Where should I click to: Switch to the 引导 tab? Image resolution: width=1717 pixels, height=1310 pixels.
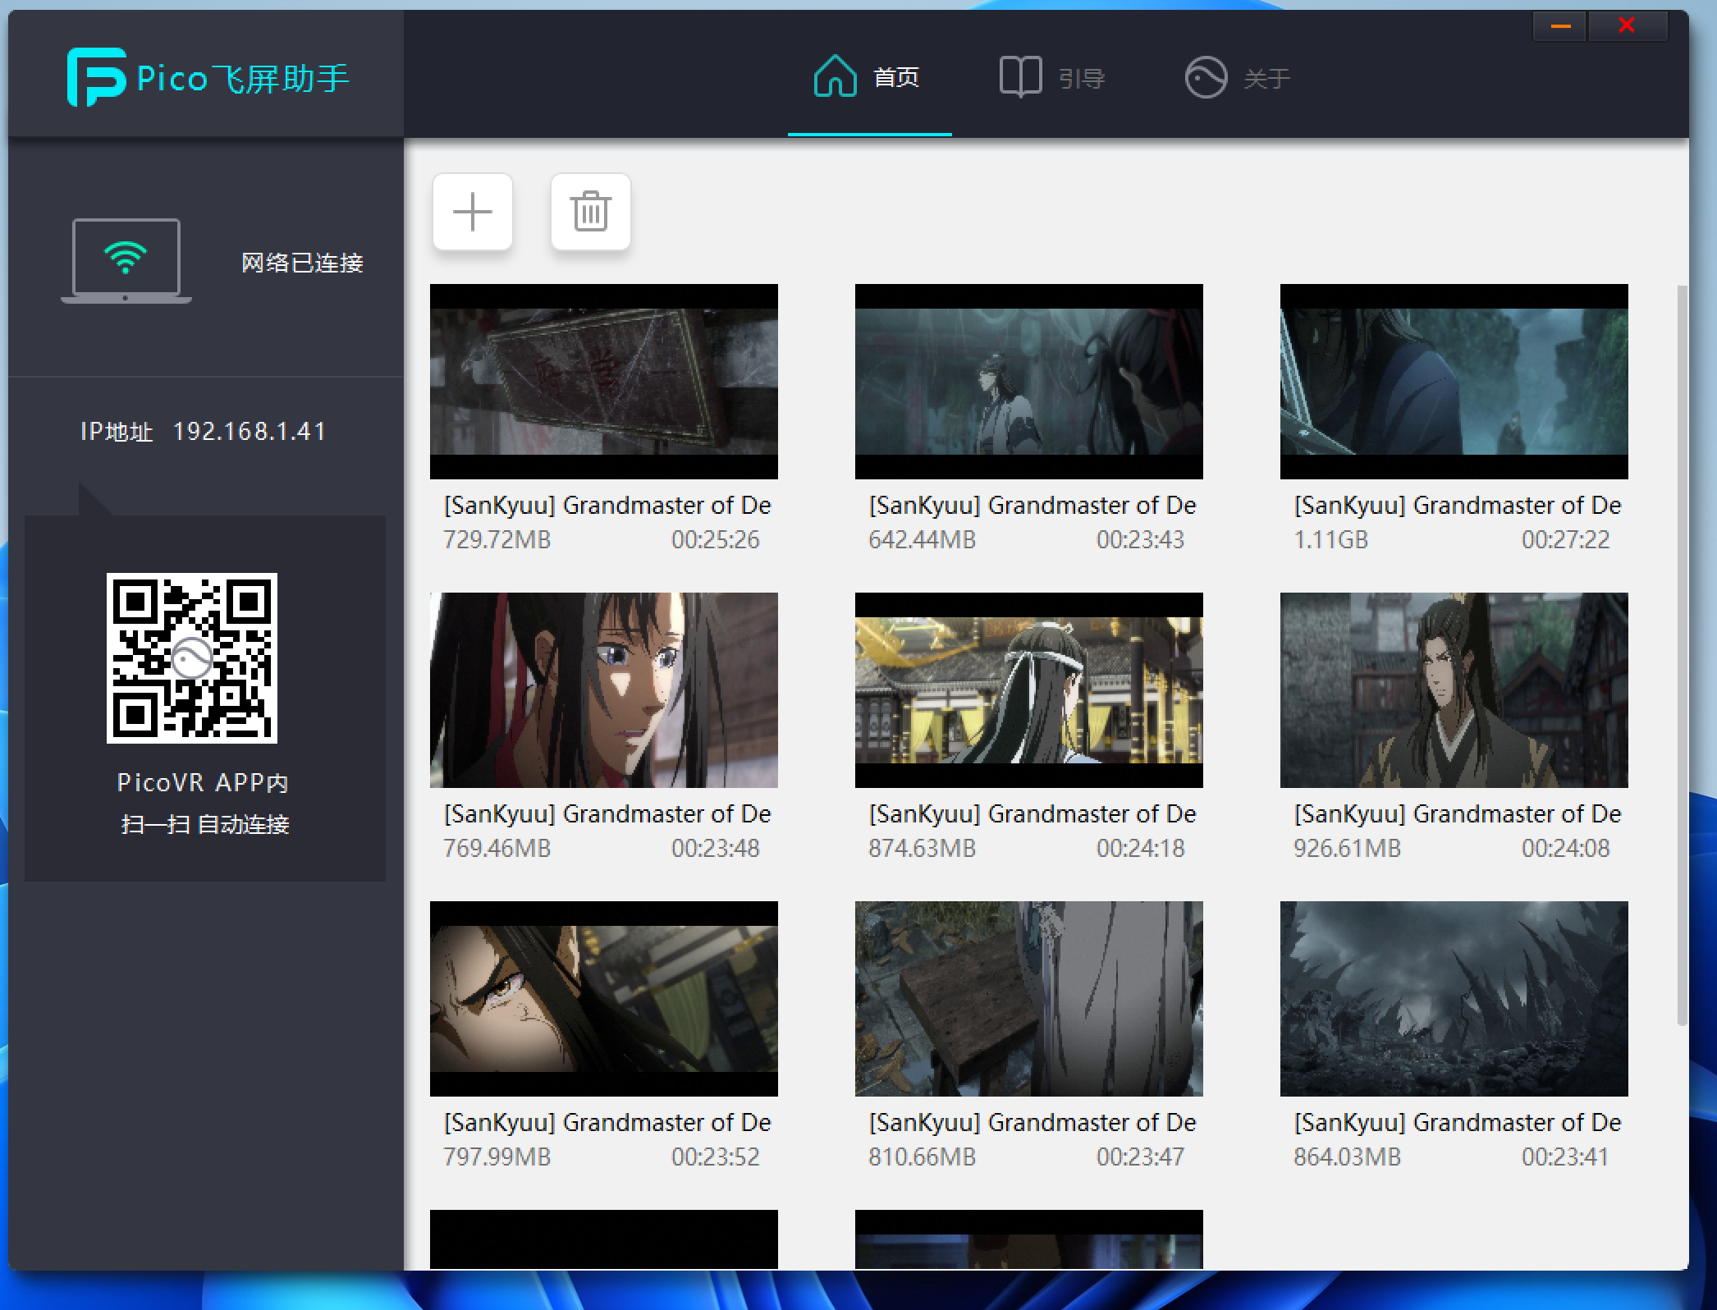1081,79
